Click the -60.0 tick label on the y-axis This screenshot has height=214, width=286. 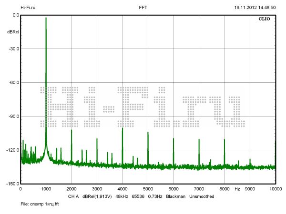pyautogui.click(x=13, y=83)
